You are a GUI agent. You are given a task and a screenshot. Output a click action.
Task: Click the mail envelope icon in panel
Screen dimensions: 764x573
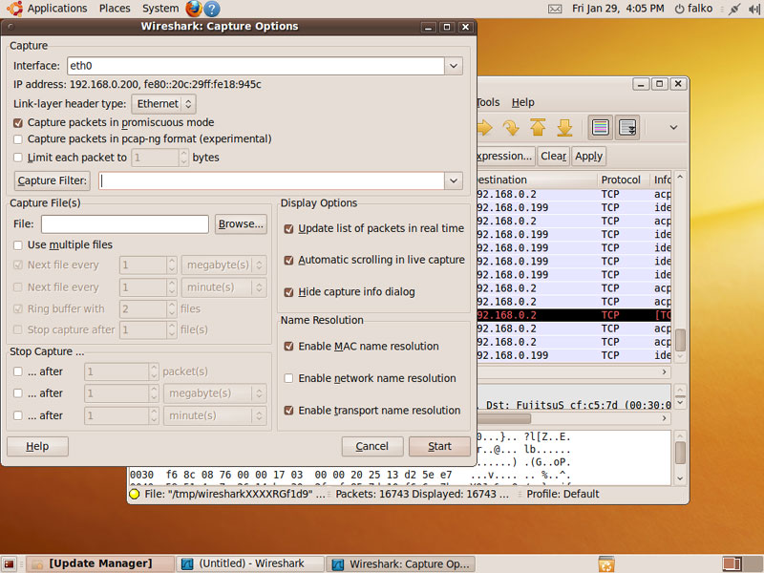tap(555, 9)
